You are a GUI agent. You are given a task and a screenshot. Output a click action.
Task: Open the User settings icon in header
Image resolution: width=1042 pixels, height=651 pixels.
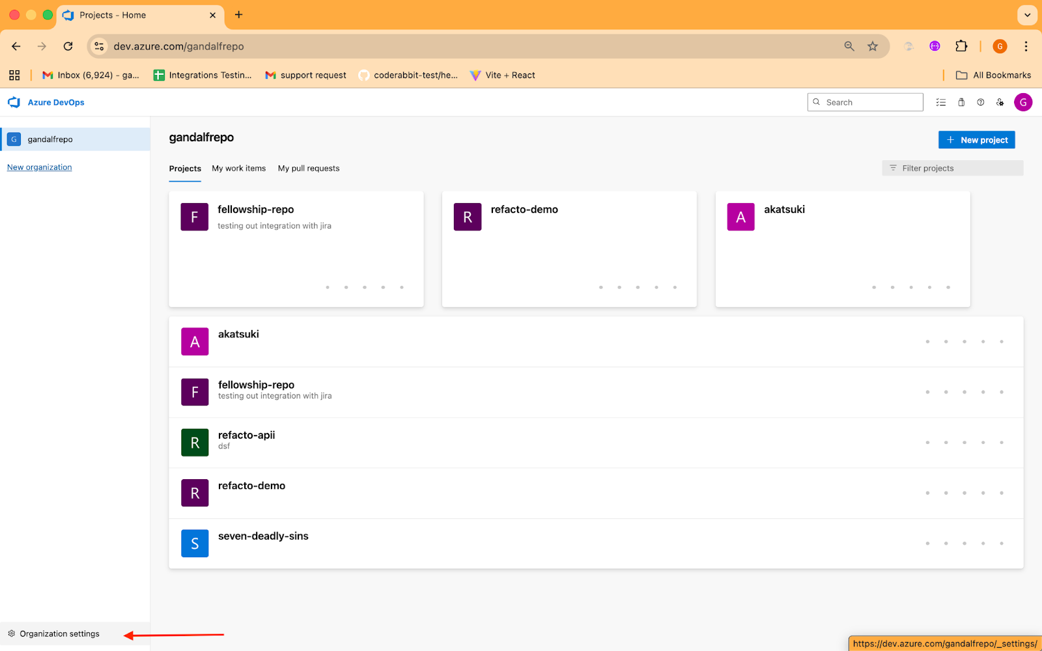[x=1000, y=102]
